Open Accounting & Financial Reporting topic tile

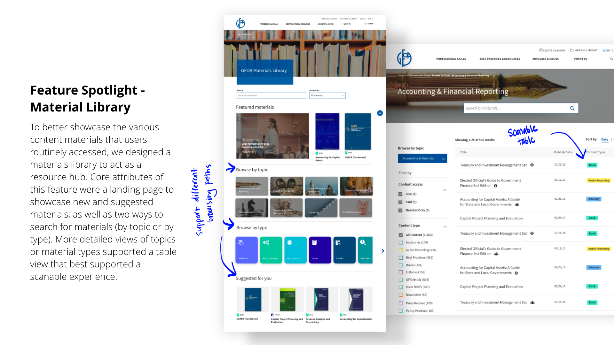(x=252, y=186)
